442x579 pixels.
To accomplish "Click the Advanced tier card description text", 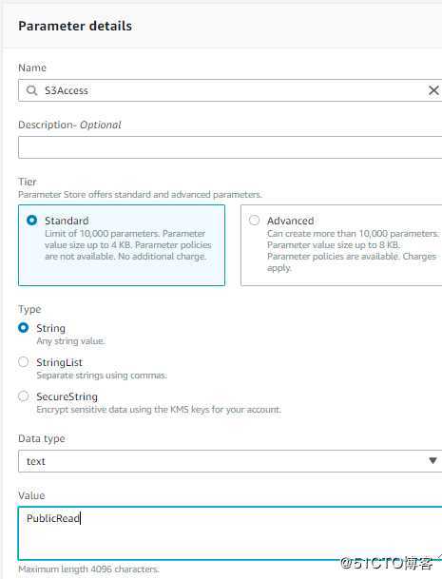I will point(353,251).
